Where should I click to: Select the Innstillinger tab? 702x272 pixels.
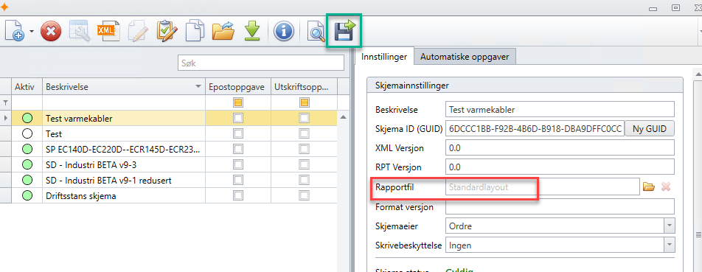384,56
